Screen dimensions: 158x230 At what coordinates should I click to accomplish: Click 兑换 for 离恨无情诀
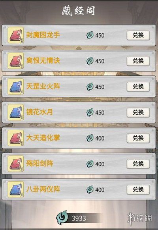tap(138, 61)
